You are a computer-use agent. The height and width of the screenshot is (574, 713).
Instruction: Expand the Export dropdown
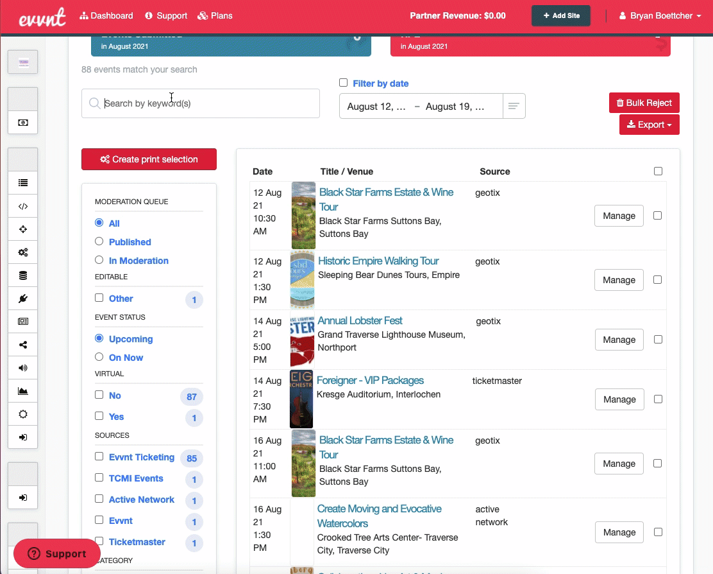[x=650, y=125]
